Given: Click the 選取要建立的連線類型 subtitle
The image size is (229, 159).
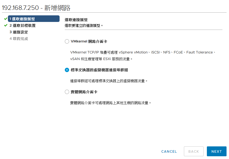Looking at the screenshot, I should tap(84, 26).
